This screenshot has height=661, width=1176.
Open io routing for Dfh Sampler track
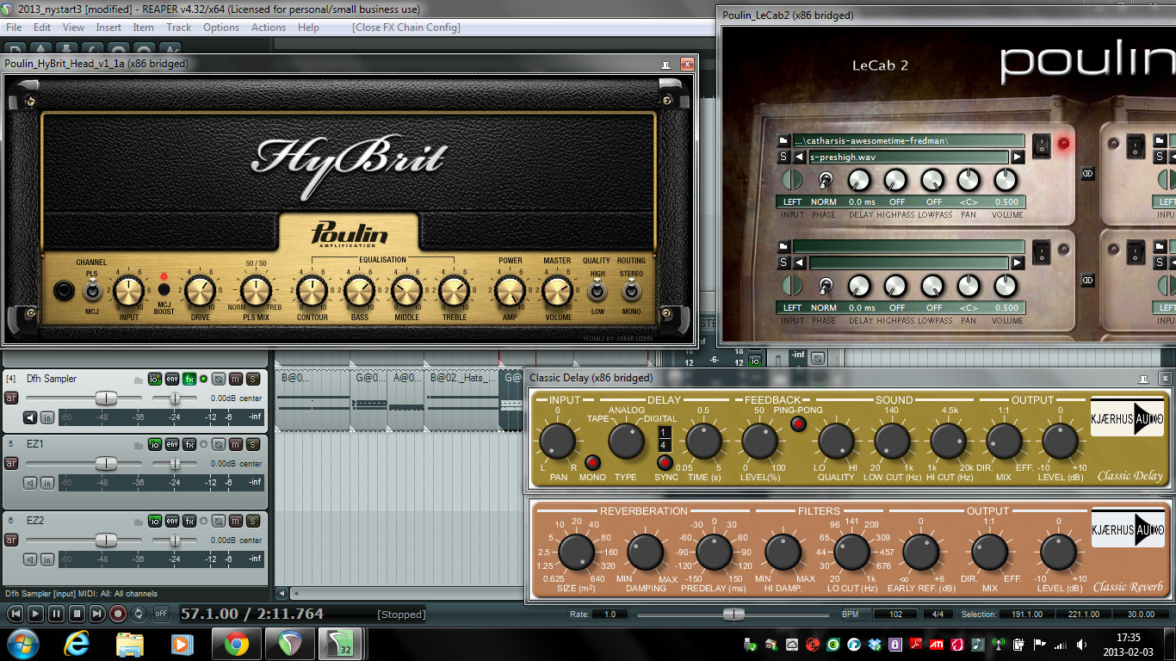(155, 379)
